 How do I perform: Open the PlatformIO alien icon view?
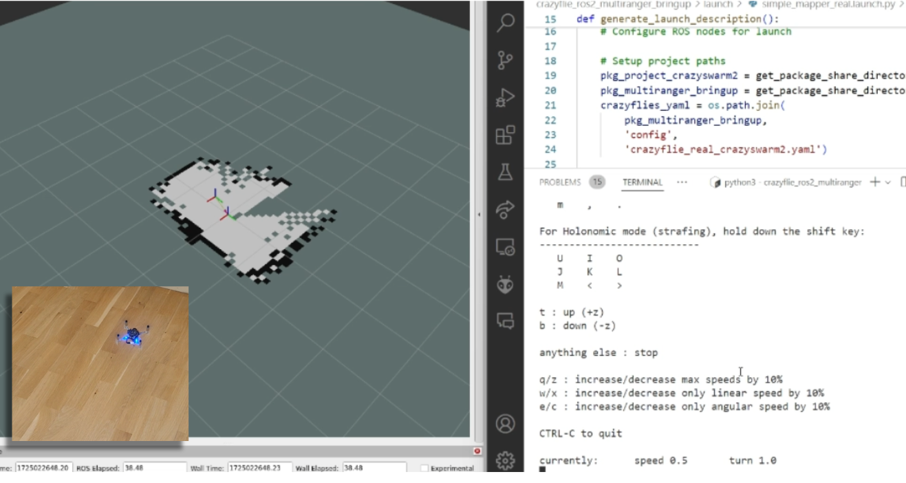(x=506, y=284)
